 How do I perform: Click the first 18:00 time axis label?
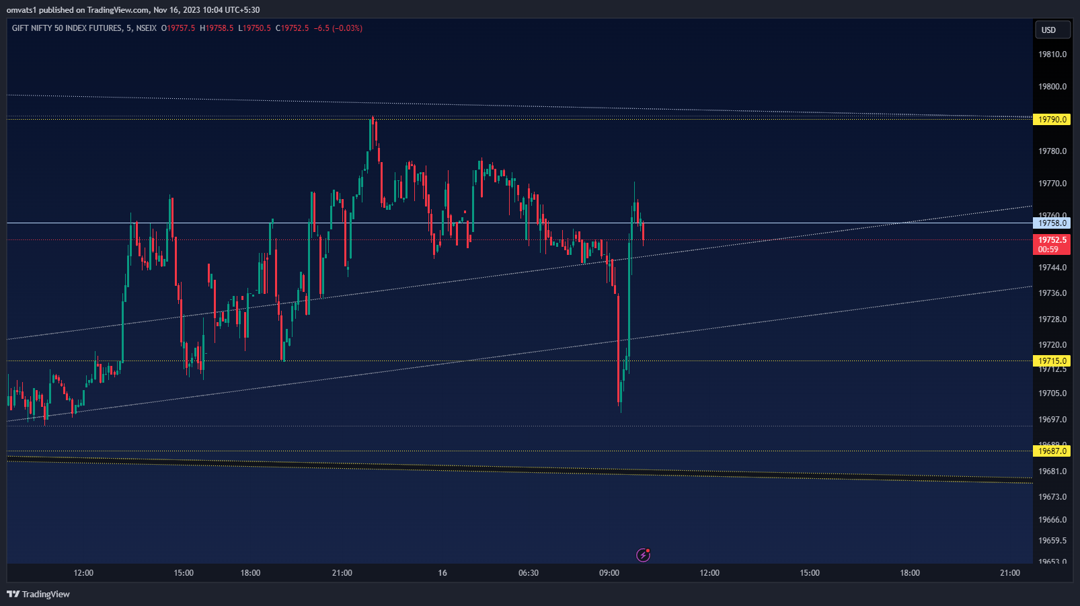[x=250, y=573]
